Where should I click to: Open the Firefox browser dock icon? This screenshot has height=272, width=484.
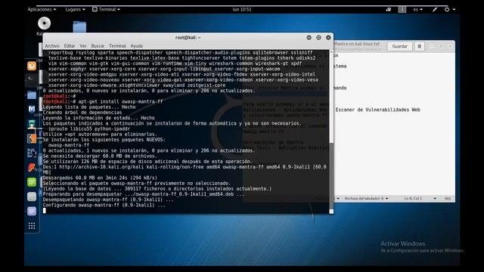pos(32,66)
